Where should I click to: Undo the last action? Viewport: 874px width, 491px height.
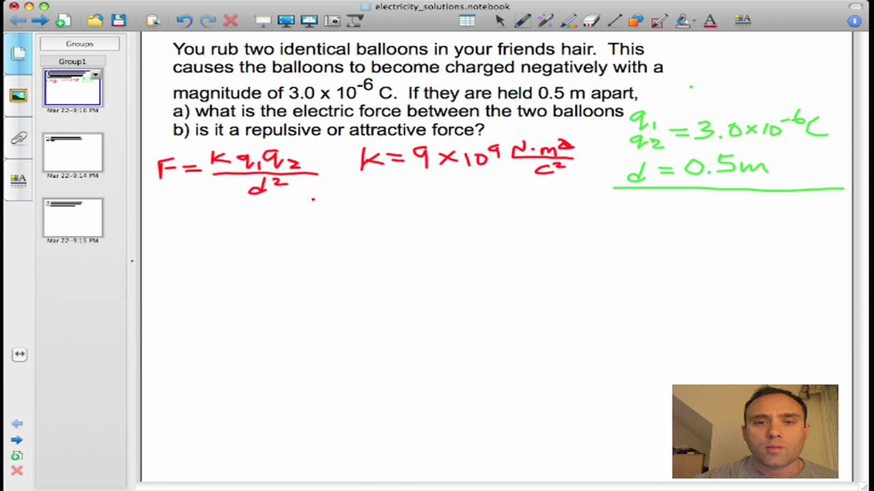coord(184,20)
